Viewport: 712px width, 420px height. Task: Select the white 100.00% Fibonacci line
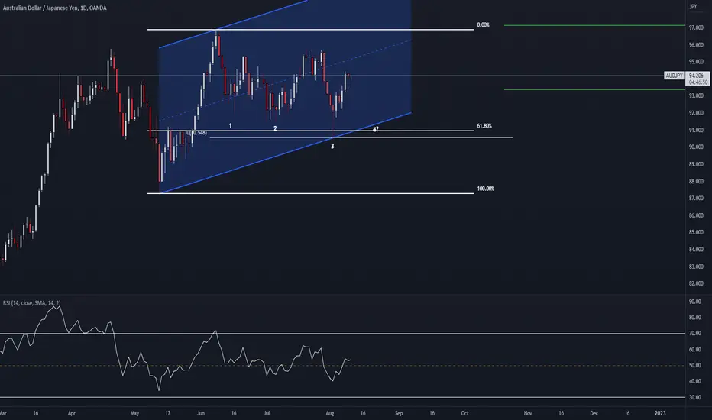point(310,193)
